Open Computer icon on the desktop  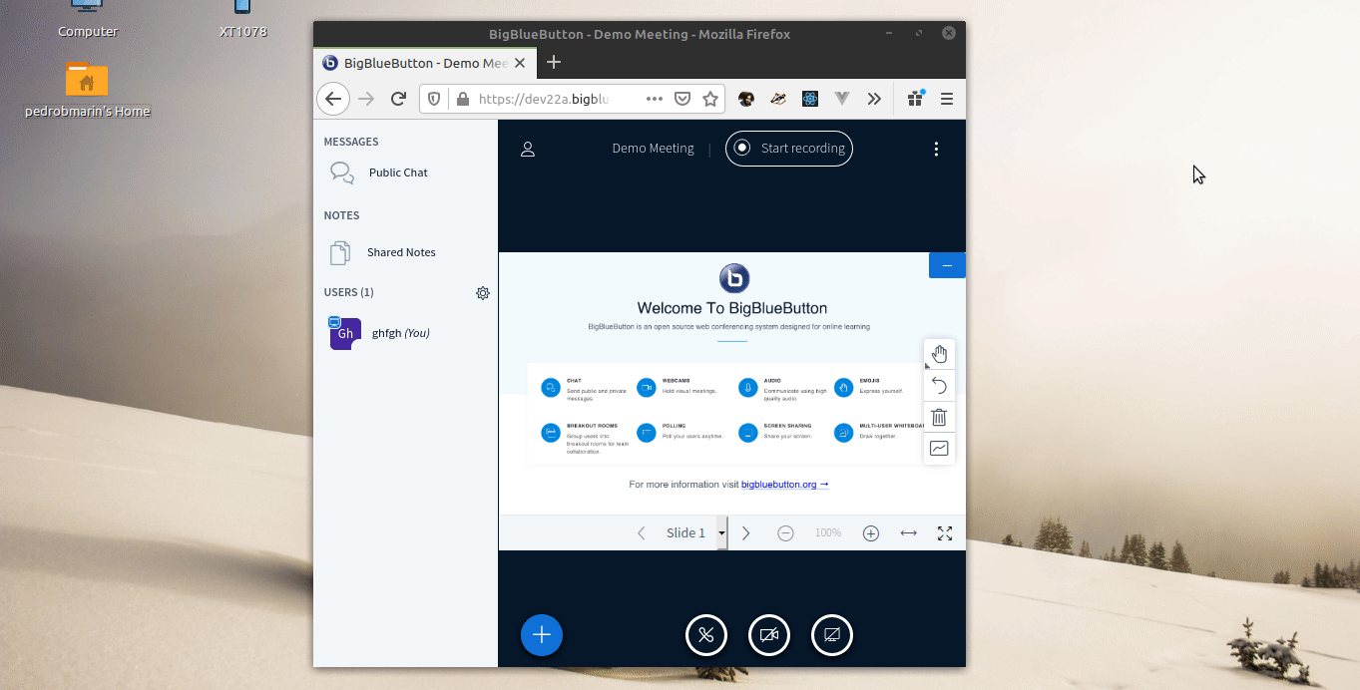point(88,20)
